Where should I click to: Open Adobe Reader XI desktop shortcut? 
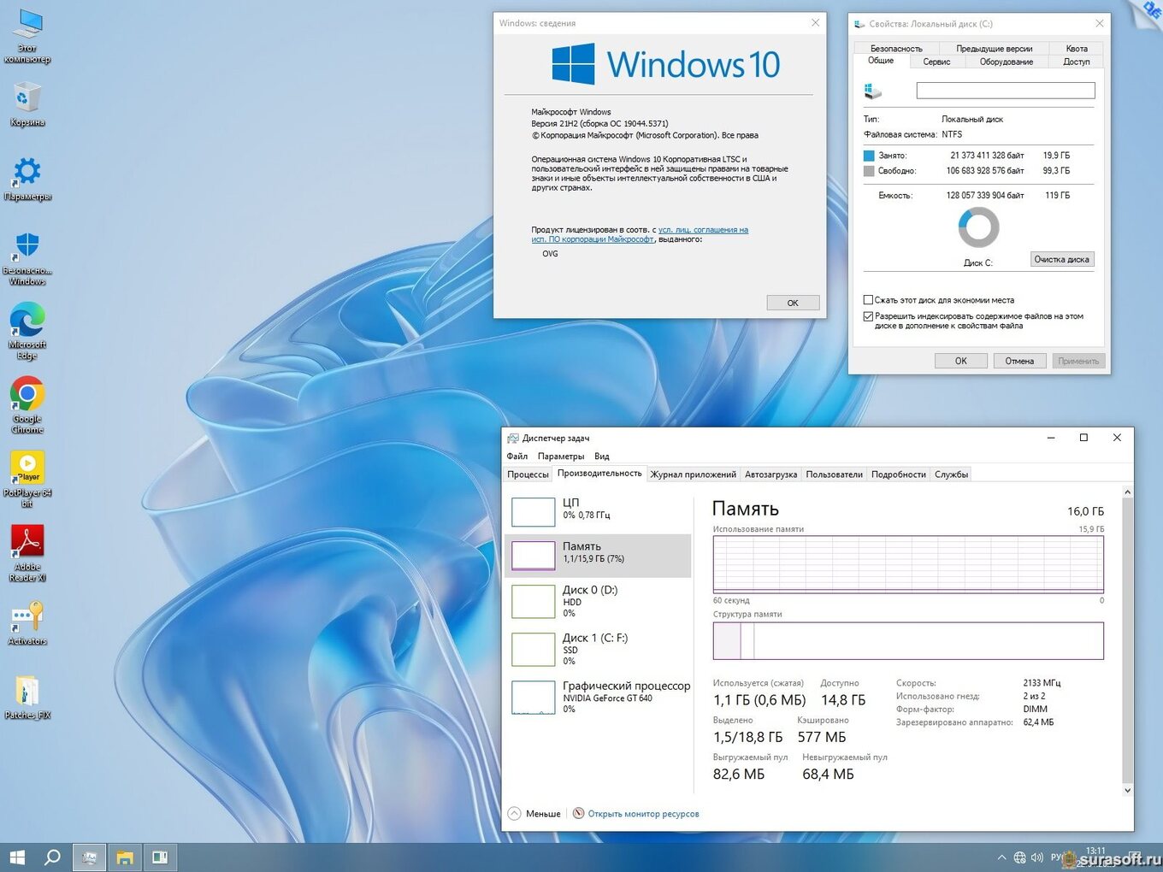(x=27, y=553)
